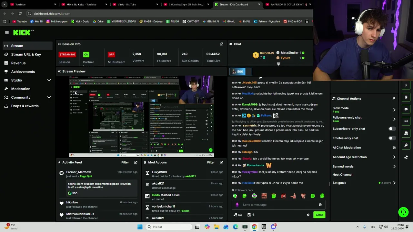Pop out the Session Info panel
The image size is (413, 232).
[x=221, y=44]
